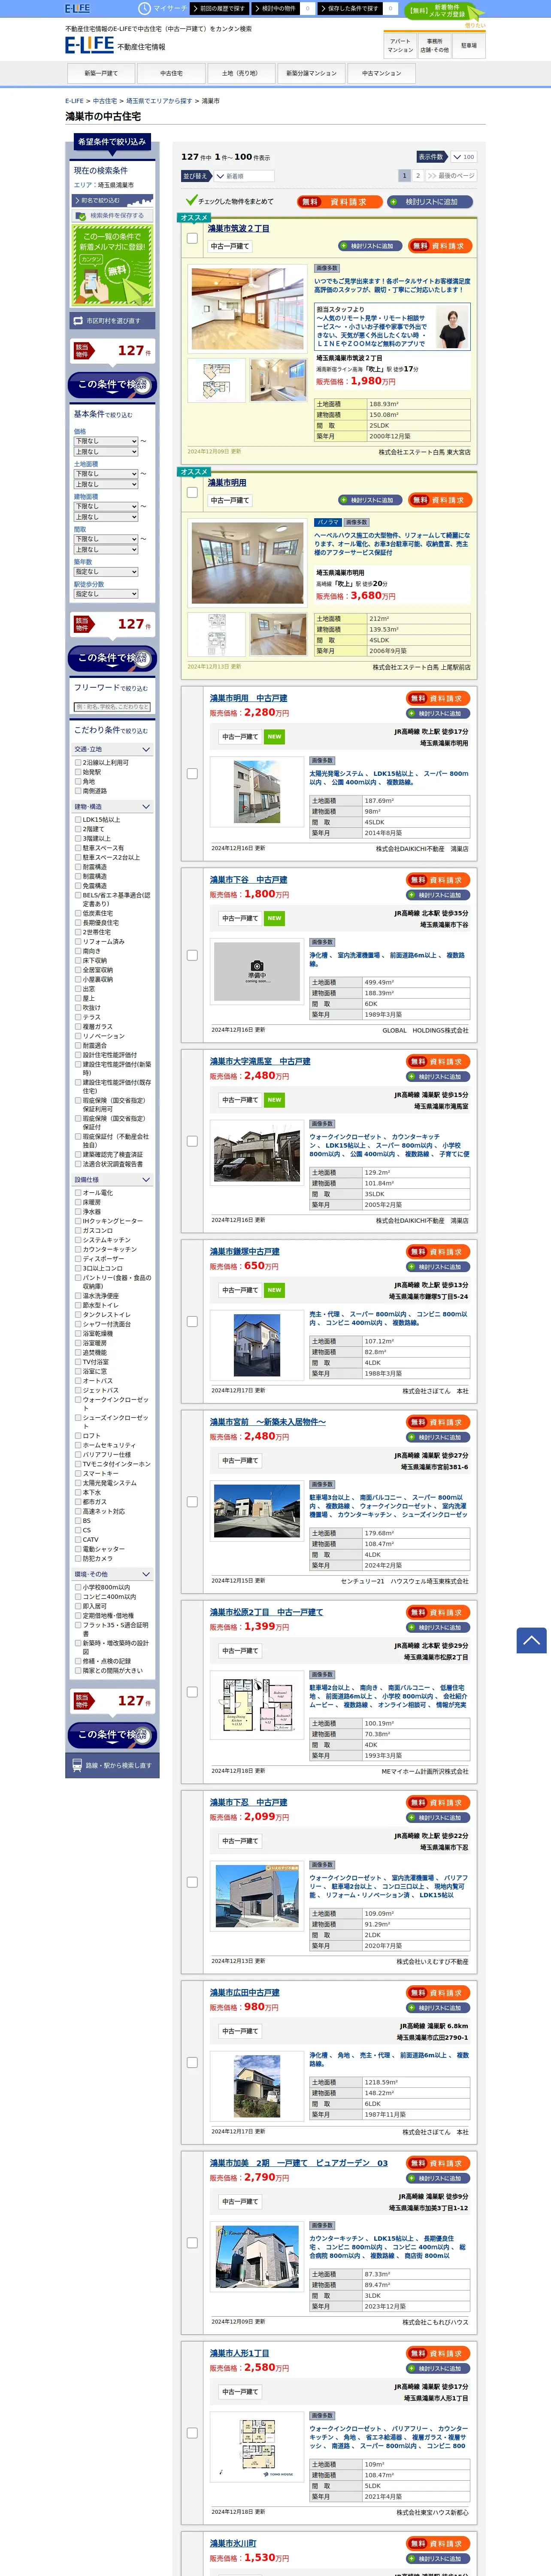Check the 床暖房 option
The image size is (551, 2576).
[x=78, y=1202]
